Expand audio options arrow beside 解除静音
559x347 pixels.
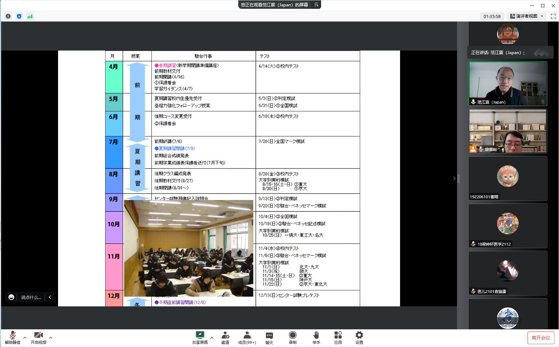25,338
